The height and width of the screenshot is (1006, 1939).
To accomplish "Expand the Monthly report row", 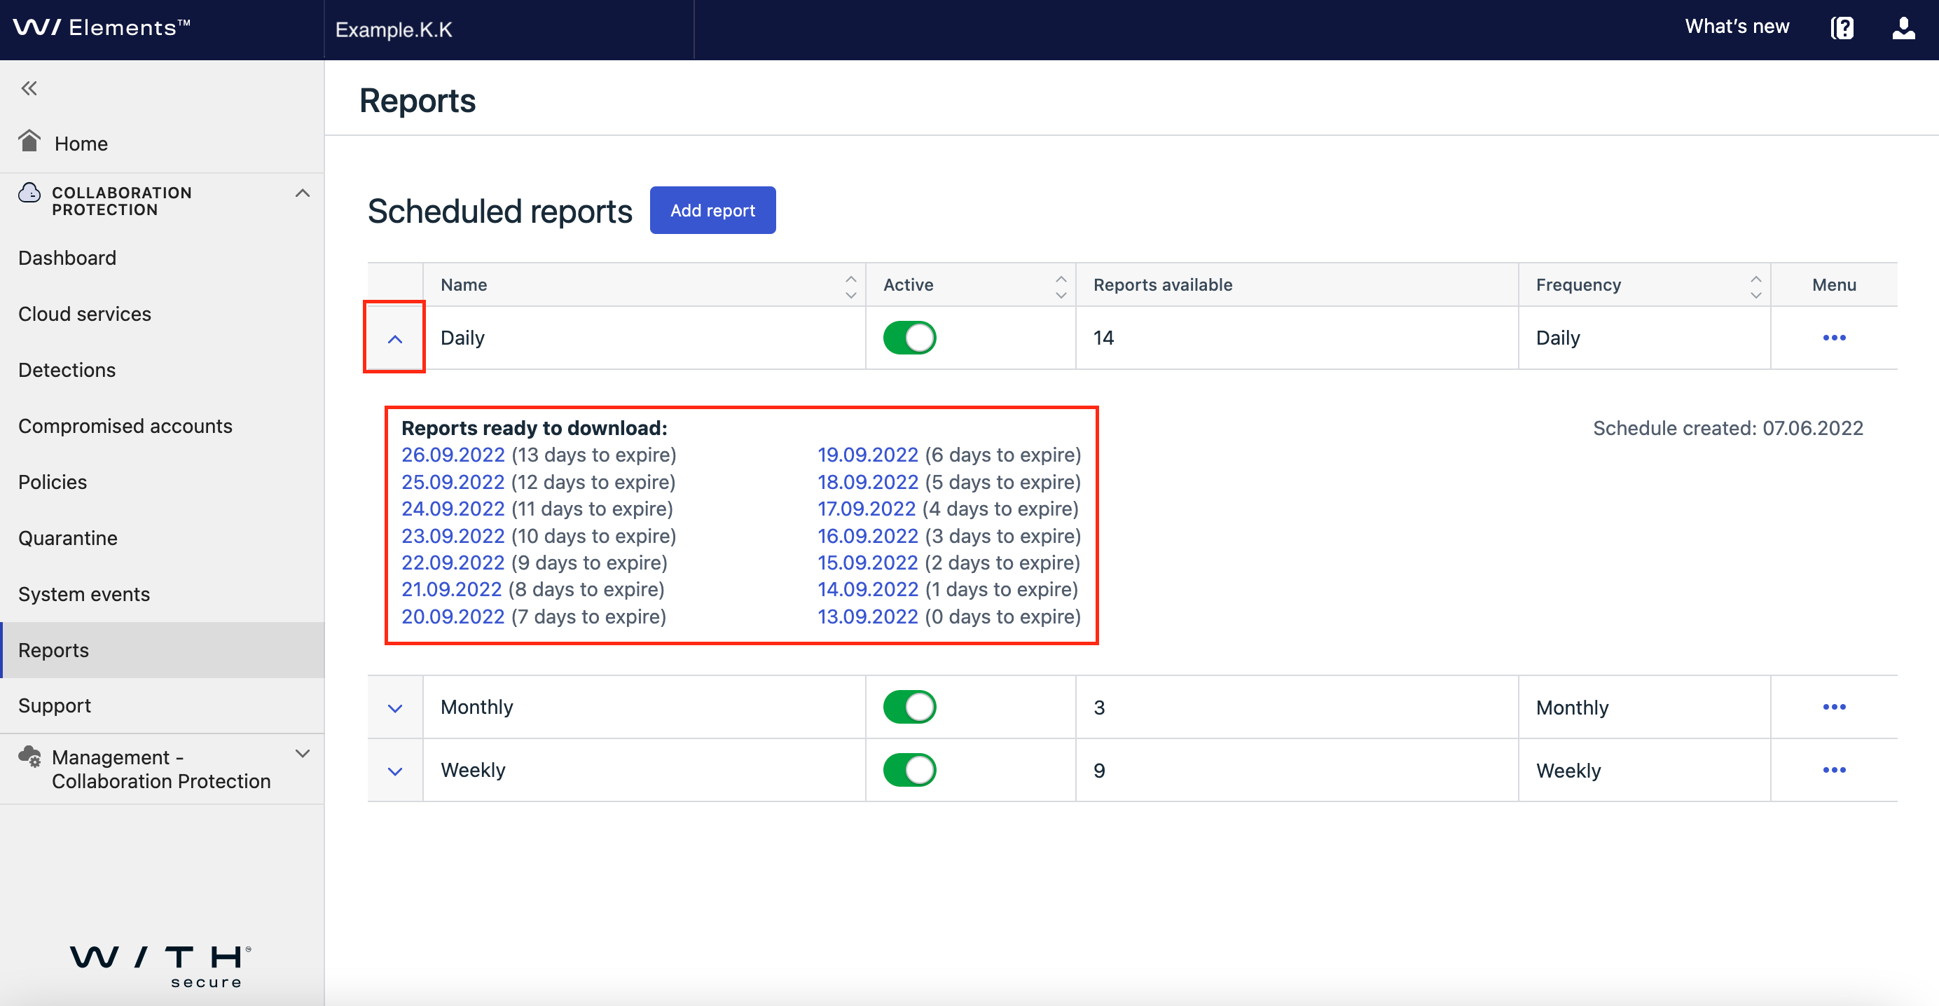I will point(394,708).
